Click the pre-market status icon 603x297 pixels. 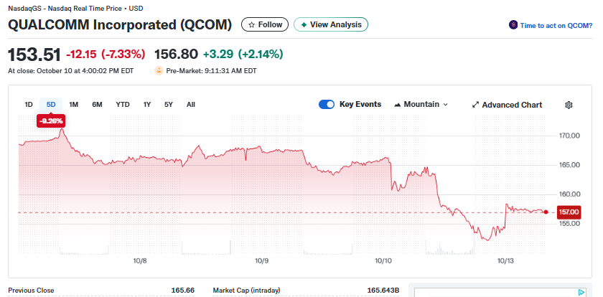click(x=159, y=71)
